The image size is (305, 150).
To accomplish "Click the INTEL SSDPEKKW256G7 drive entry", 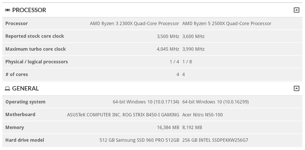I will coord(215,140).
